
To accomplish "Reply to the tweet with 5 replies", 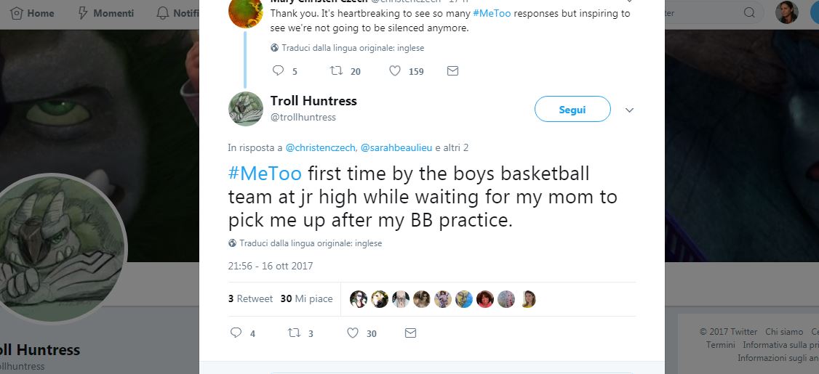I will (277, 71).
